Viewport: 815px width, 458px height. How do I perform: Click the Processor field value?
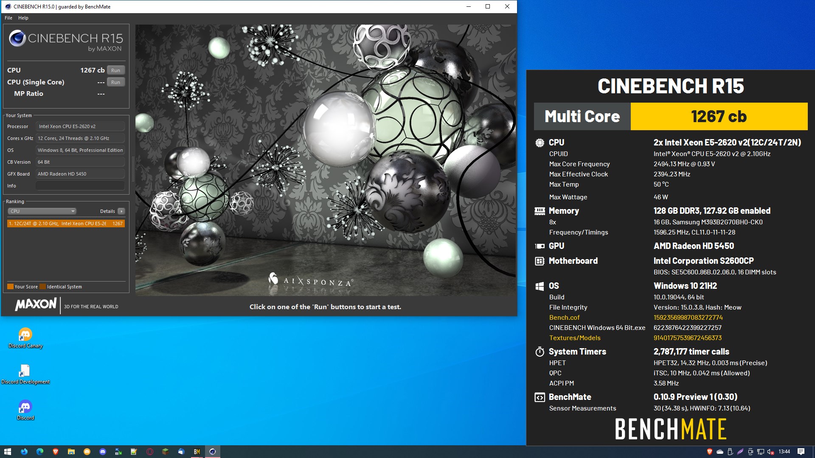point(80,126)
